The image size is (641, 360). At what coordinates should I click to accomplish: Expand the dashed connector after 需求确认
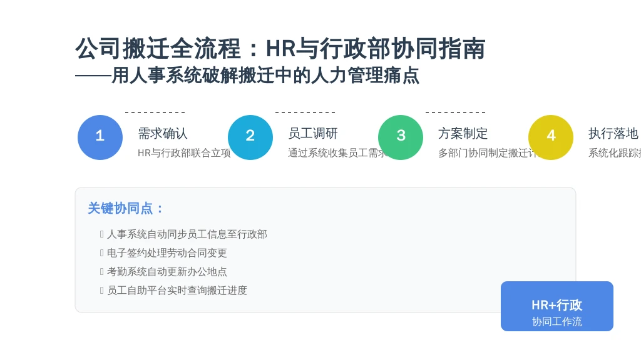[155, 112]
